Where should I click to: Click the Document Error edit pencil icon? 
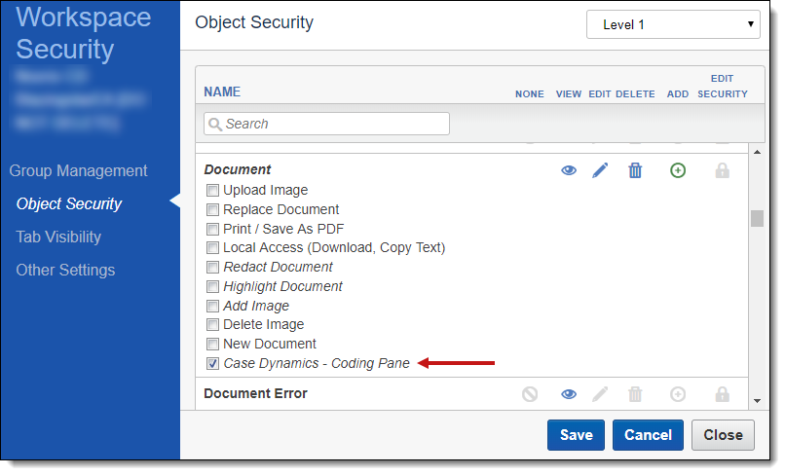click(600, 394)
